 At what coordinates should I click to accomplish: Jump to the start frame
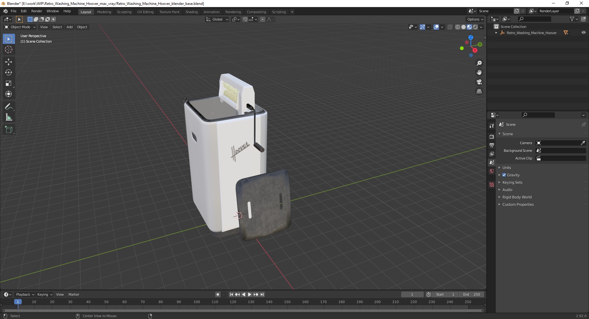(x=231, y=294)
